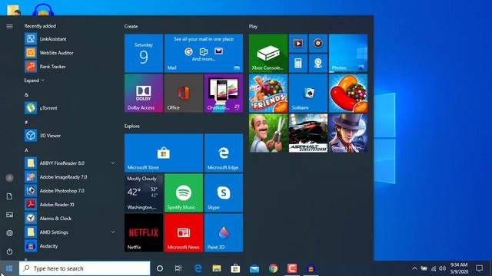This screenshot has height=276, width=492.
Task: Click the Create group heading
Action: [131, 26]
